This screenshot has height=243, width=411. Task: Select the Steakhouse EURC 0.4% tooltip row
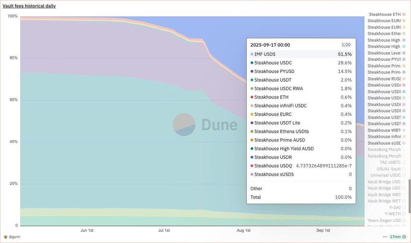coord(301,114)
